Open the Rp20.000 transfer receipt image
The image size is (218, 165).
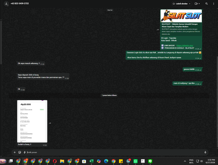[x=32, y=121]
